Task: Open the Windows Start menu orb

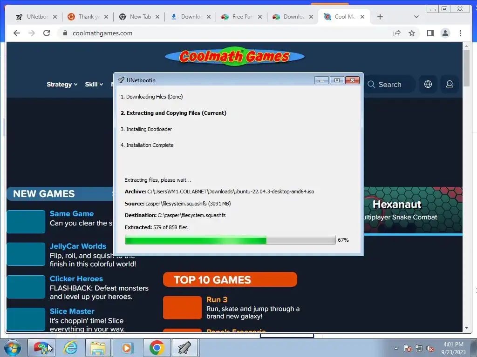Action: coord(12,348)
